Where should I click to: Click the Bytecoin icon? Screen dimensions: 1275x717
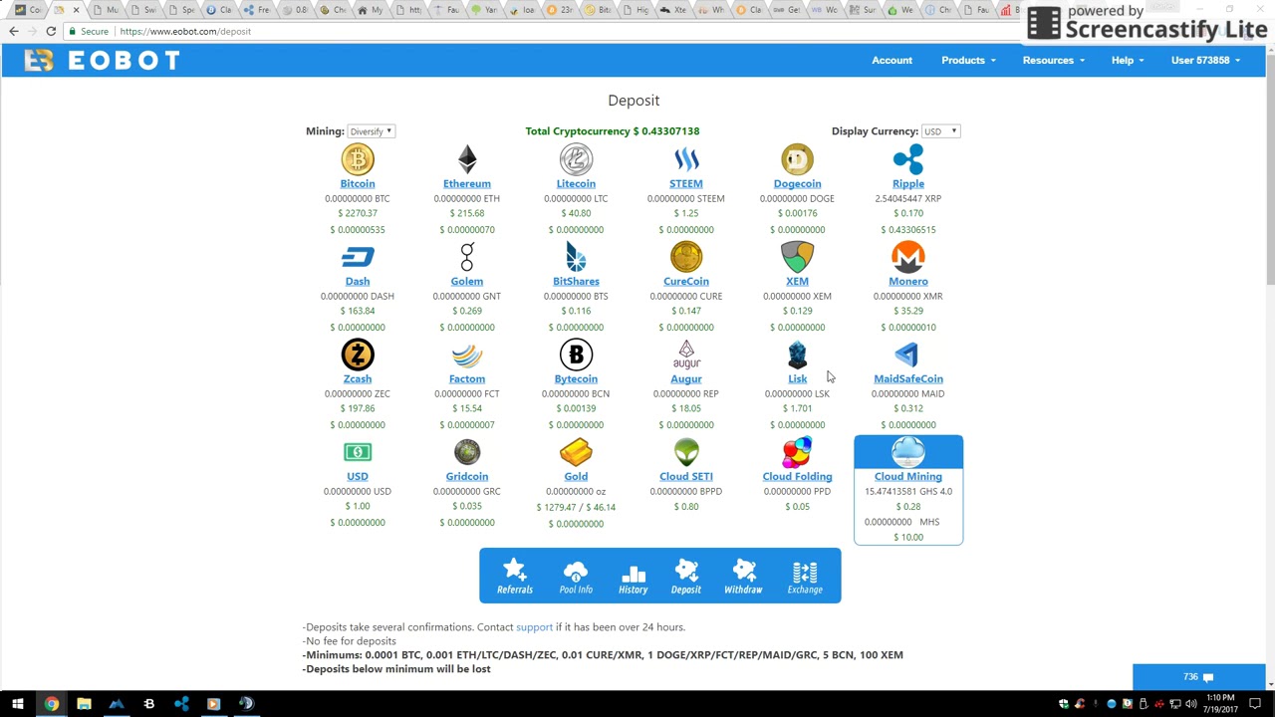[576, 355]
